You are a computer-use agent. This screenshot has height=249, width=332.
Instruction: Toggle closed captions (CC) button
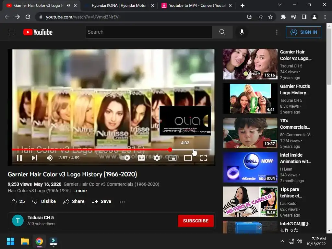pos(141,158)
